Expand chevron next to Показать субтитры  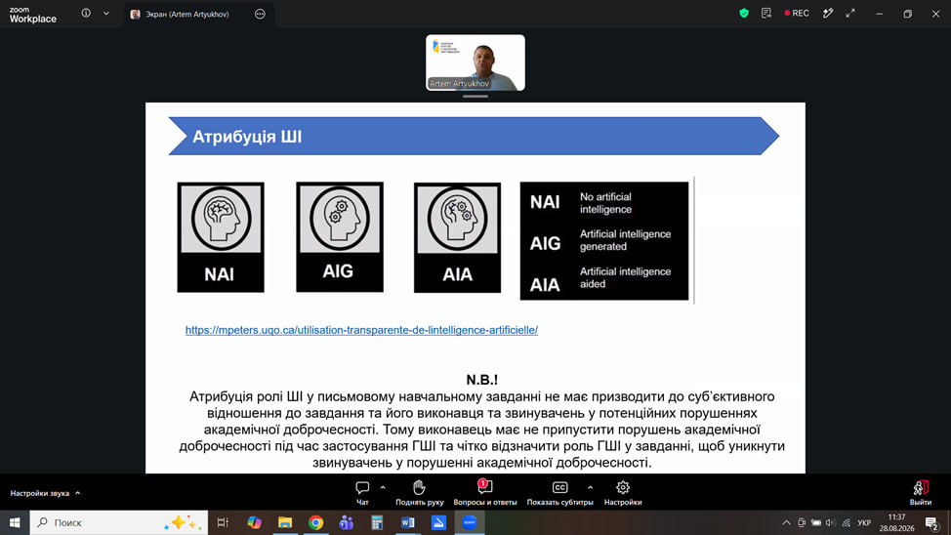pos(590,488)
